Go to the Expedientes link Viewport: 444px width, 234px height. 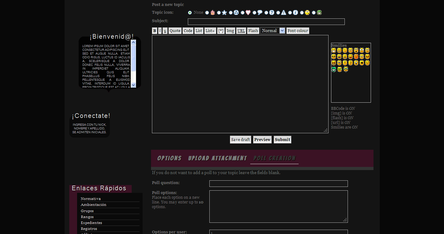pos(91,223)
